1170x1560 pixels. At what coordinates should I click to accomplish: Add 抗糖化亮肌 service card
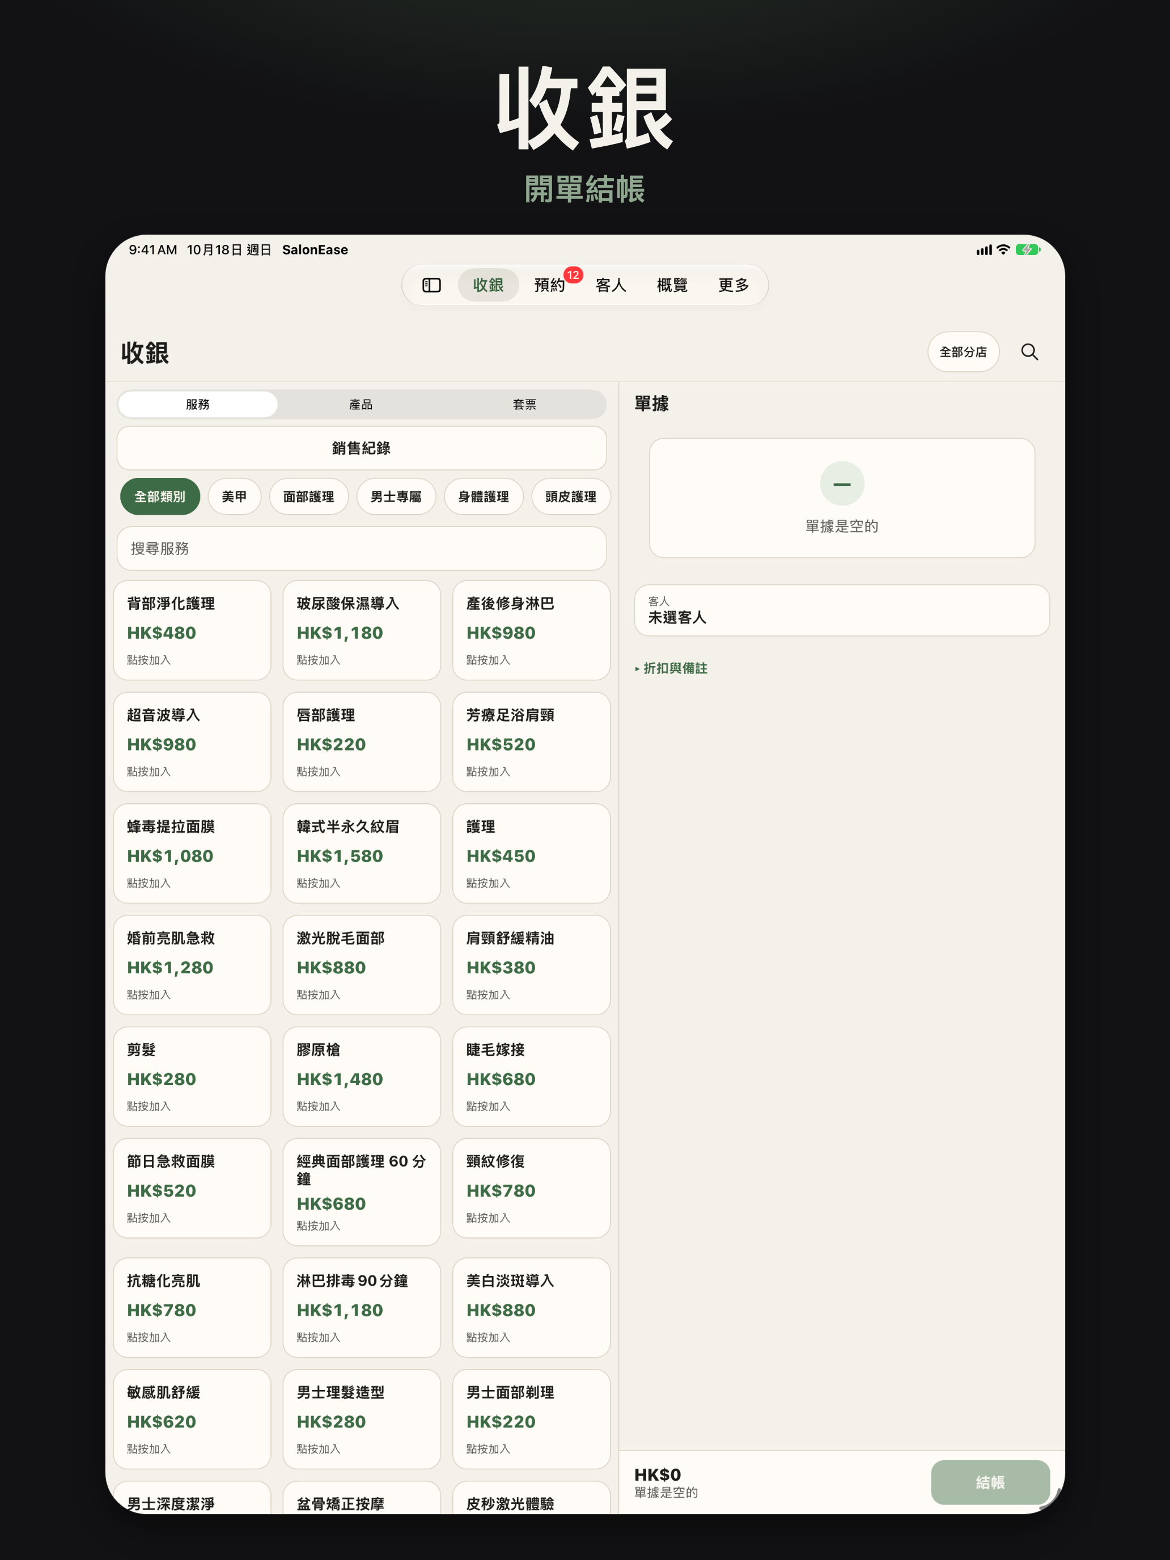[x=193, y=1308]
